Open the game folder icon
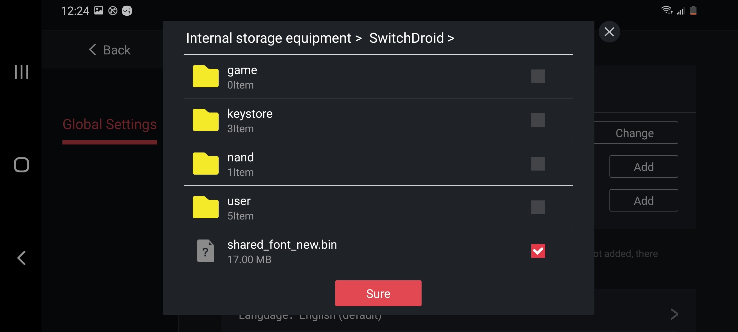Screen dimensions: 738x332 pyautogui.click(x=205, y=76)
